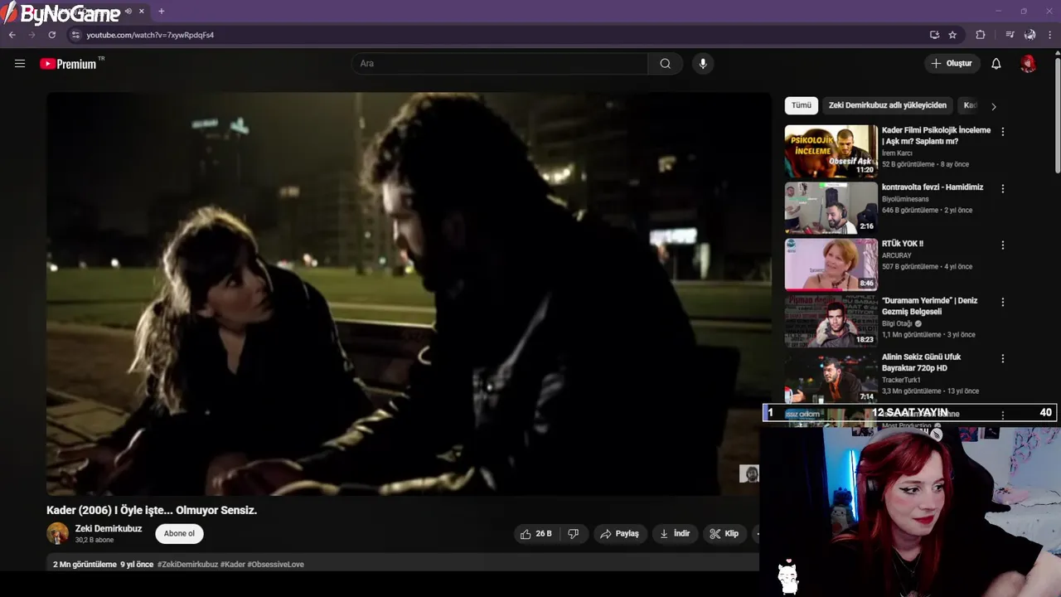The height and width of the screenshot is (597, 1061).
Task: Open Kader Filmi Psikolojik İnceleme thumbnail
Action: [831, 151]
